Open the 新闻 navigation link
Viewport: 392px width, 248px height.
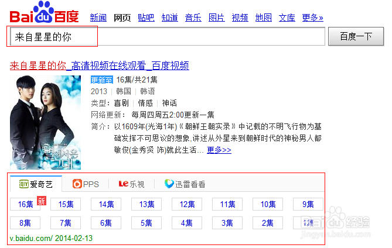[x=98, y=18]
